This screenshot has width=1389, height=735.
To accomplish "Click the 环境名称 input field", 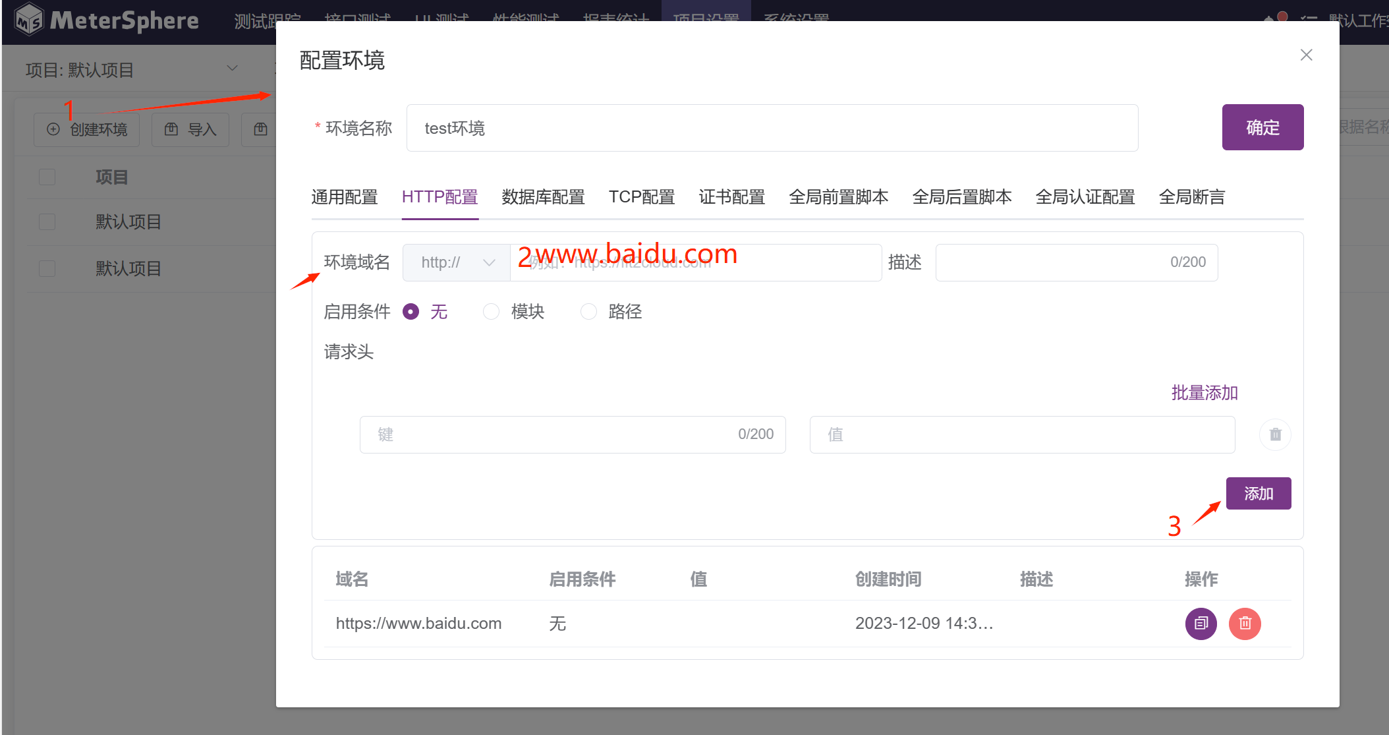I will click(772, 128).
